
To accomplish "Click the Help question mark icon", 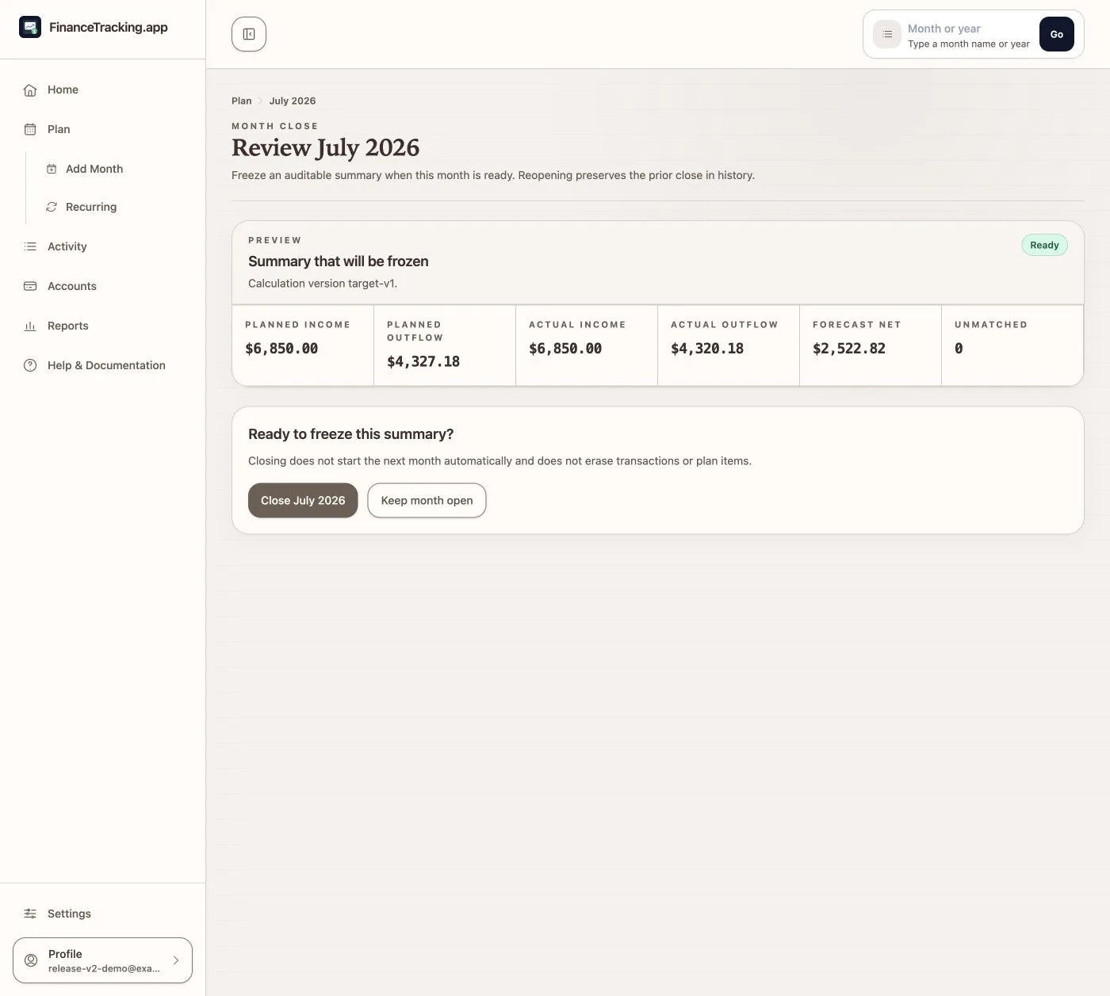I will pyautogui.click(x=30, y=365).
